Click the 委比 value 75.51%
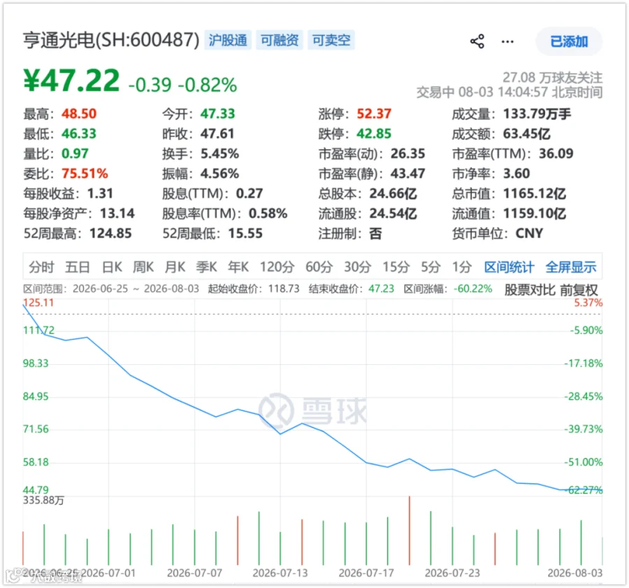The height and width of the screenshot is (588, 629). click(85, 174)
